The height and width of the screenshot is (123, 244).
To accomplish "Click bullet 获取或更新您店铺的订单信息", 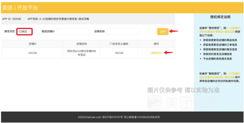I will 220,45.
